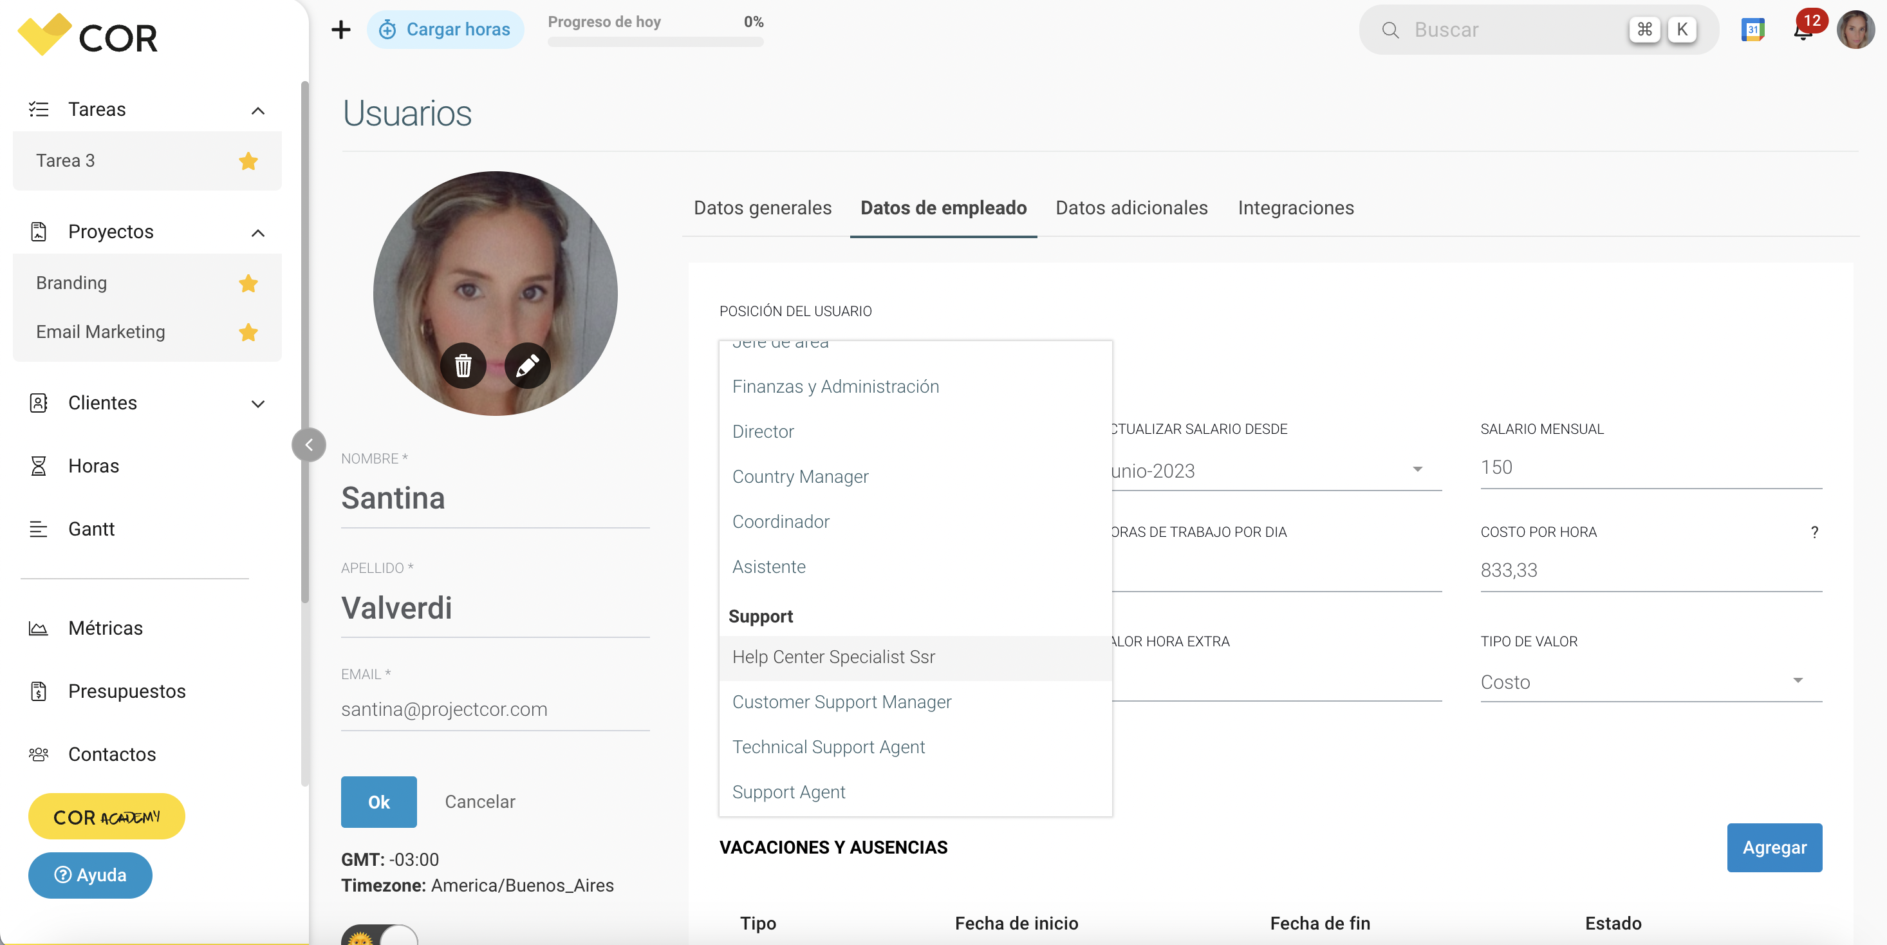Screen dimensions: 1887x945
Task: Click the Proyectos document icon
Action: click(39, 232)
